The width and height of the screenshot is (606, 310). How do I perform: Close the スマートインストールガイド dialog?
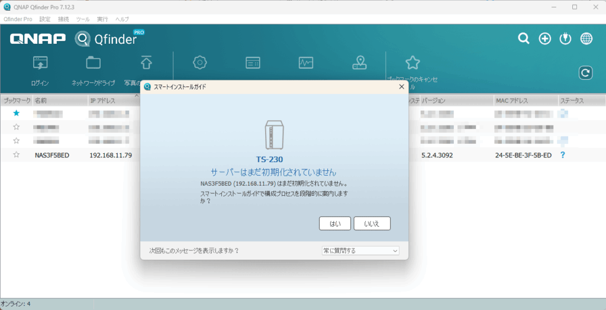pyautogui.click(x=401, y=87)
